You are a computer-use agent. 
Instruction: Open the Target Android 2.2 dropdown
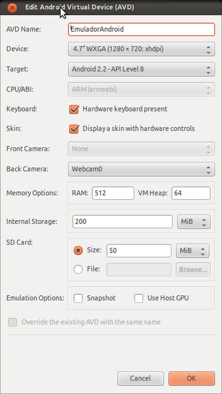click(141, 69)
